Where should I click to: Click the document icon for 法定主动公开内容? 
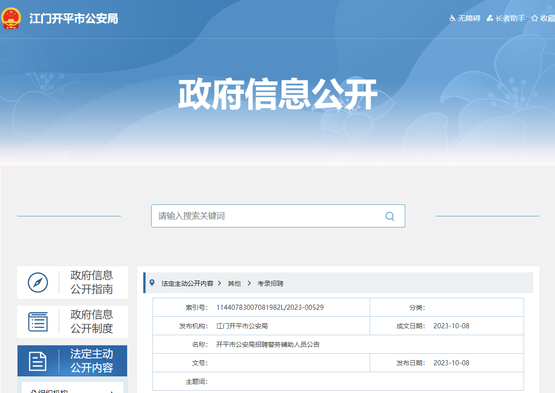pyautogui.click(x=38, y=361)
